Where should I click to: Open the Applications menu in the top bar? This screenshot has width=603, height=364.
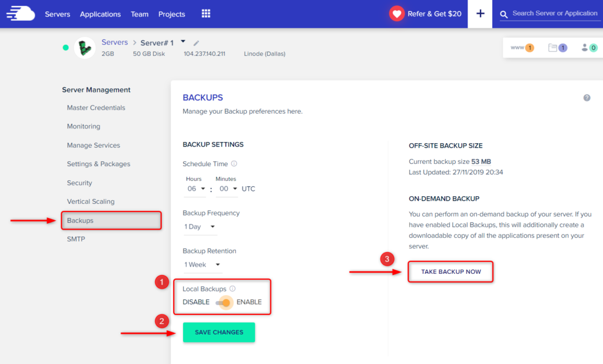tap(100, 14)
